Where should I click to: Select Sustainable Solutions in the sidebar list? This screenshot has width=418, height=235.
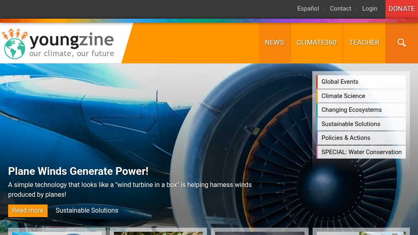point(361,124)
